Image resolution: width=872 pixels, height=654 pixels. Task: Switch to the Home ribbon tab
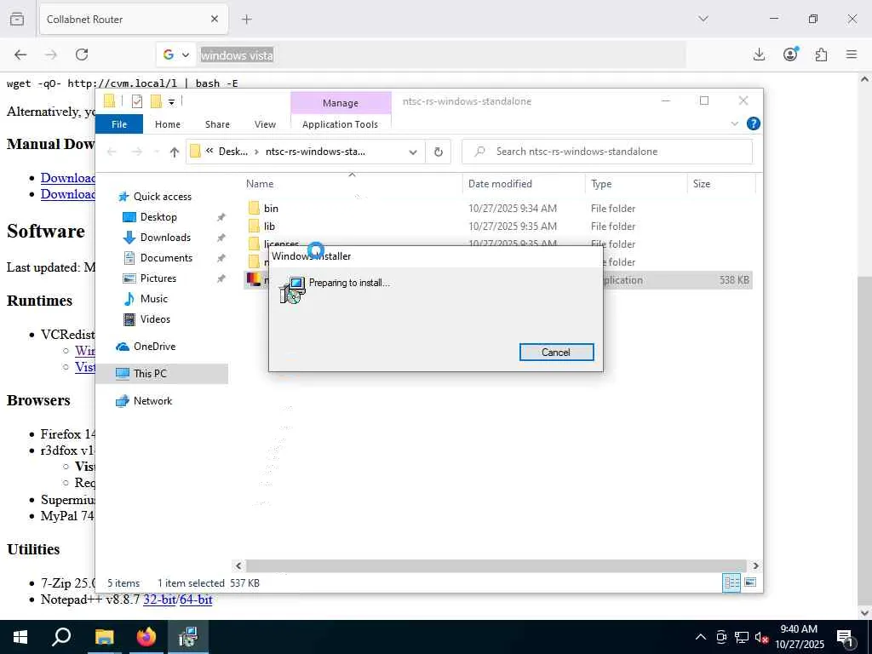point(168,124)
